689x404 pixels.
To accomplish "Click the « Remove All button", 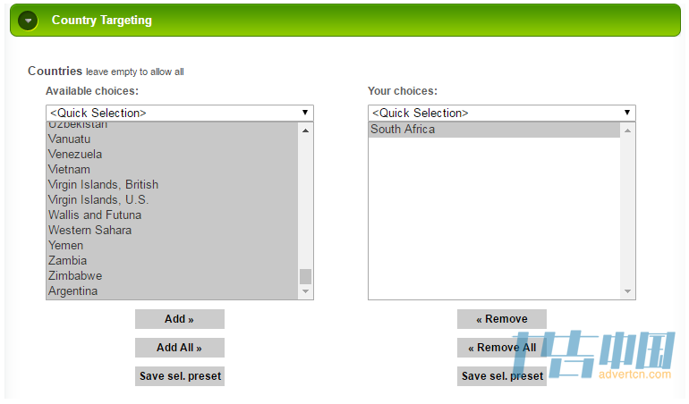I will 502,348.
